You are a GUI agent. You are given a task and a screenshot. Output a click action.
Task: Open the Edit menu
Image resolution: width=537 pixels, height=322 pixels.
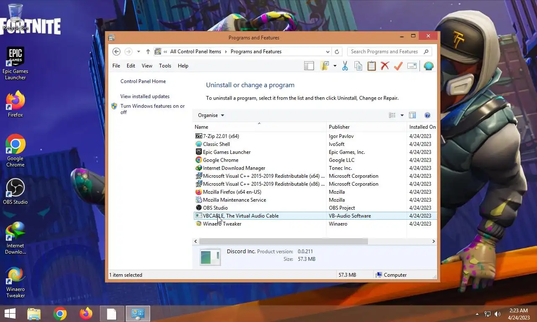(131, 66)
